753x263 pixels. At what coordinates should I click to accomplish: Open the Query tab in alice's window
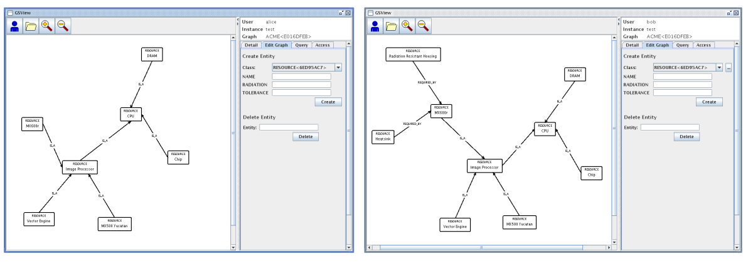pos(302,45)
